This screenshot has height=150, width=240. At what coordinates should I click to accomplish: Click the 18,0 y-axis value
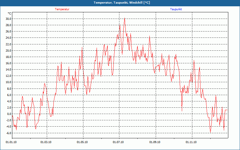click(x=8, y=57)
